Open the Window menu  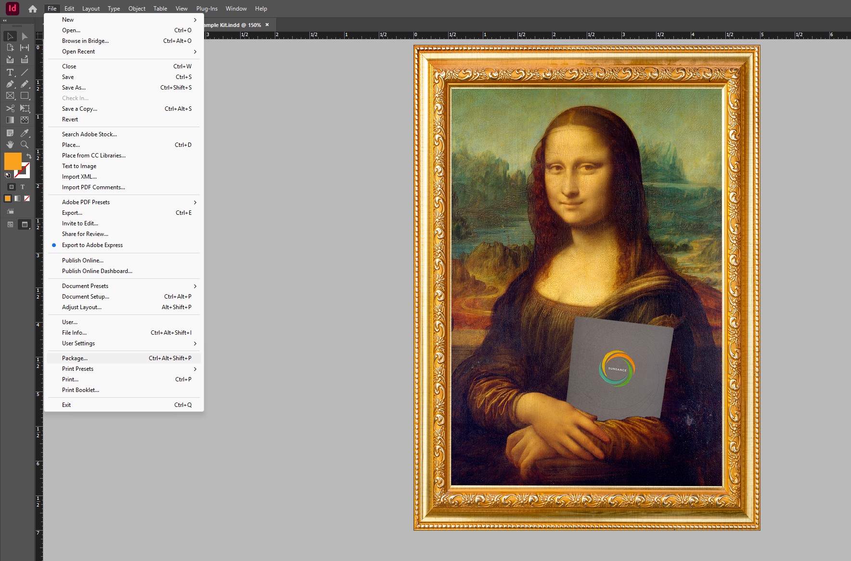click(236, 9)
